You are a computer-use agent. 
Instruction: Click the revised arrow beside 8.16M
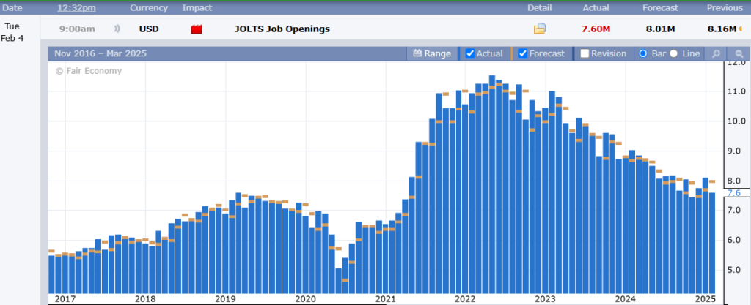[740, 29]
